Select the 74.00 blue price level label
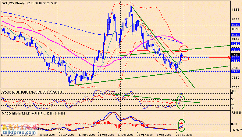Image resolution: width=242 pixels, height=137 pixels. point(236,71)
